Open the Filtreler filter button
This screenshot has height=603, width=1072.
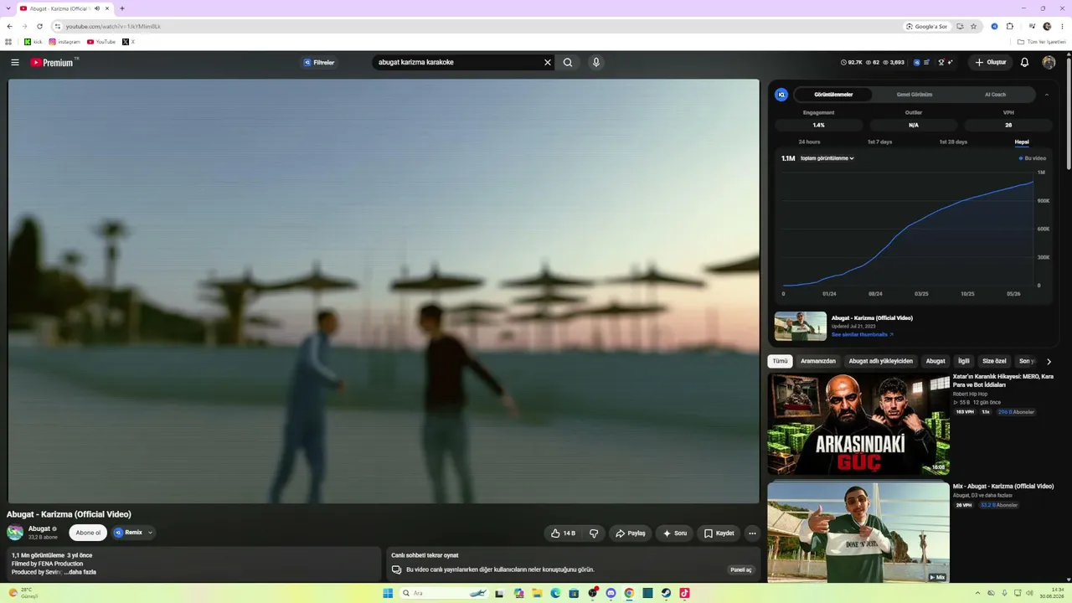(319, 62)
